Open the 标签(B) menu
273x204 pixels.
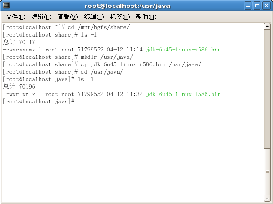[x=120, y=17]
